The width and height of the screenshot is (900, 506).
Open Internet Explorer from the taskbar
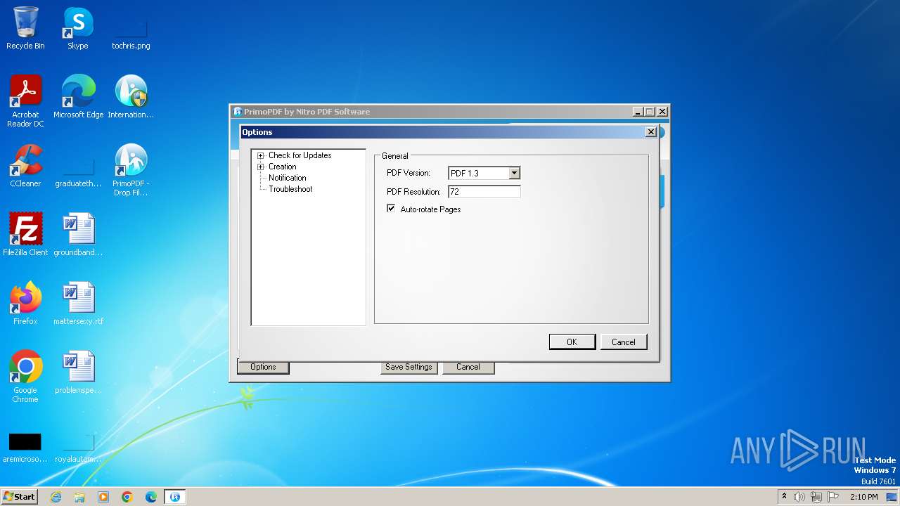click(x=56, y=497)
